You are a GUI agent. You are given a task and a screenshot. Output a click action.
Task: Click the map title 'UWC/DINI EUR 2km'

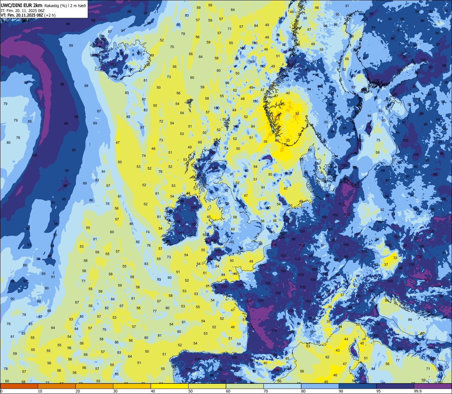[x=22, y=5]
